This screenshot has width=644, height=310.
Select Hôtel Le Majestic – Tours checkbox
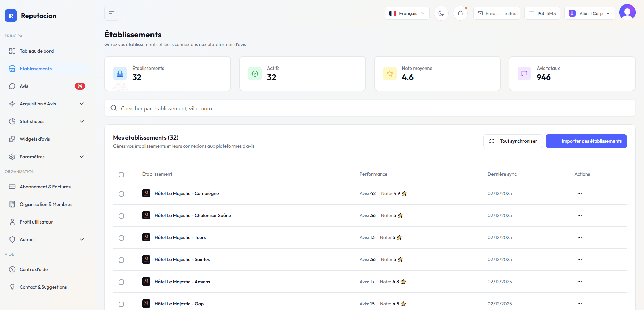coord(121,238)
